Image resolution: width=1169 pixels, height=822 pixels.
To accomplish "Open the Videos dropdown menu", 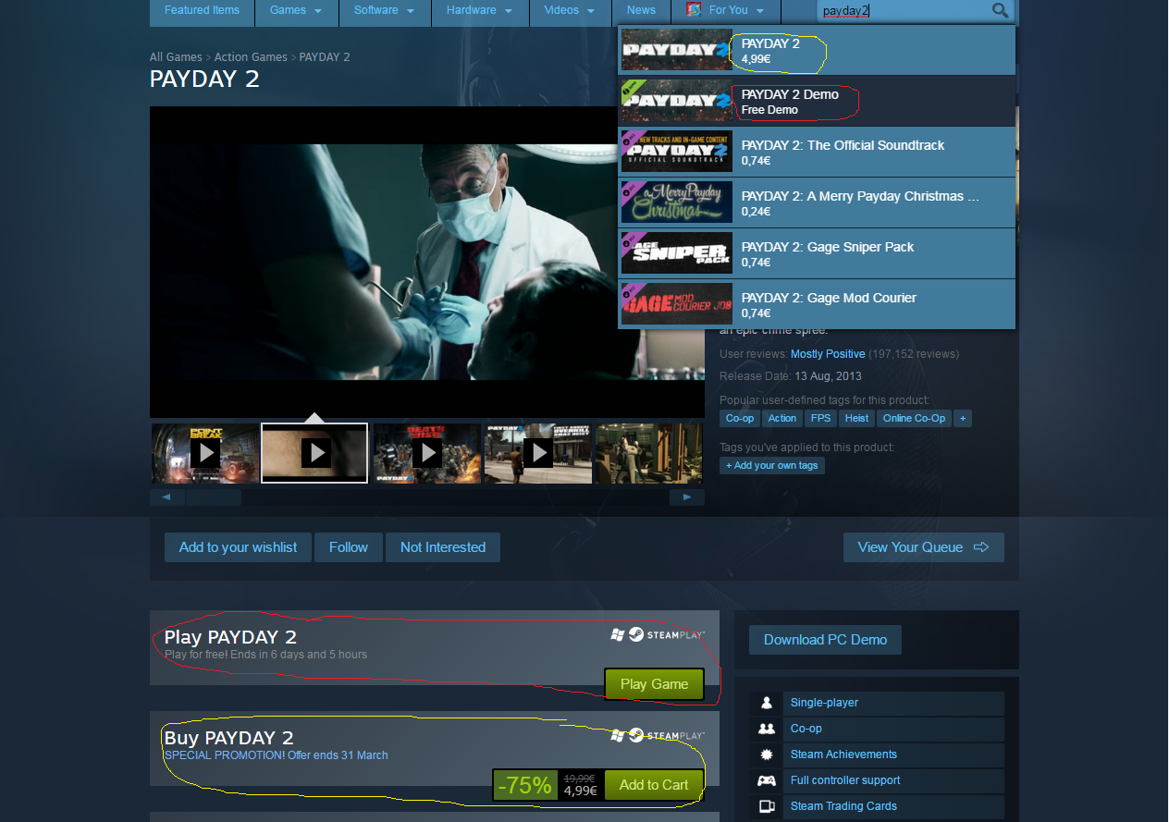I will pos(570,10).
